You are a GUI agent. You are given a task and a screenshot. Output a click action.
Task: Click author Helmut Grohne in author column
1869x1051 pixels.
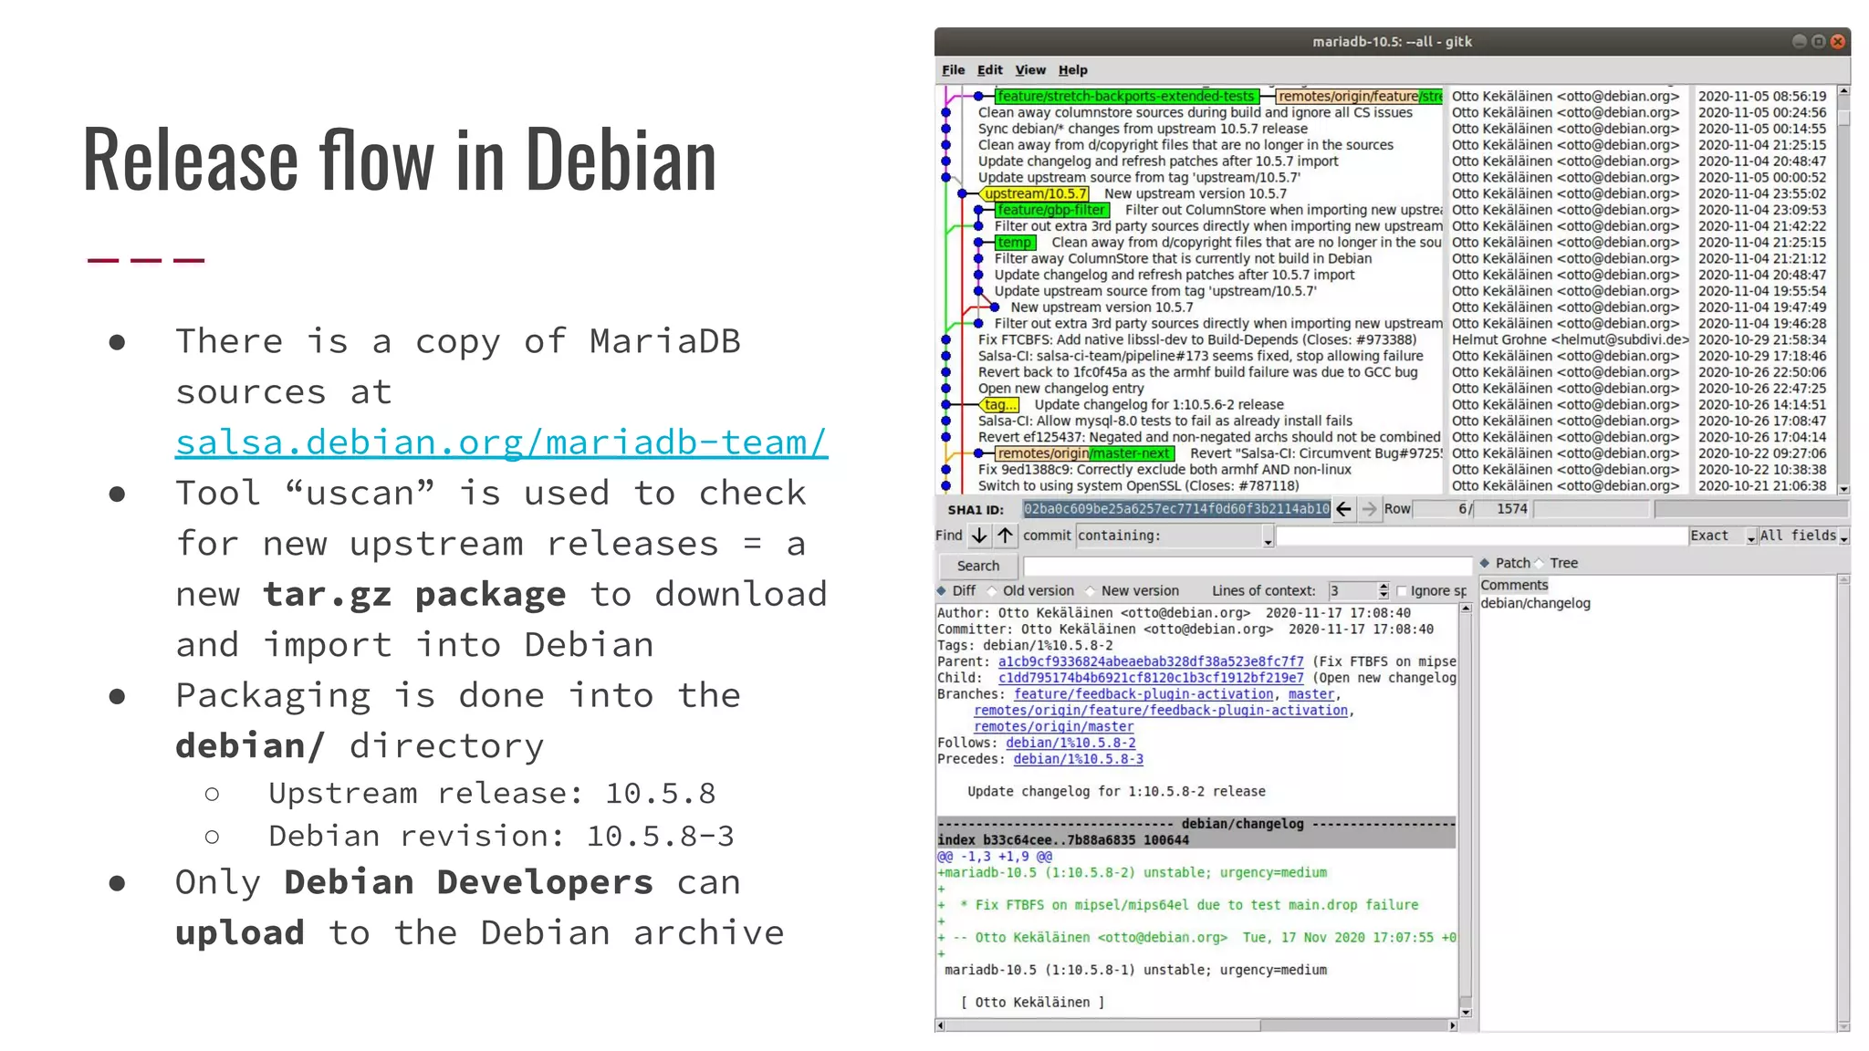pyautogui.click(x=1570, y=340)
